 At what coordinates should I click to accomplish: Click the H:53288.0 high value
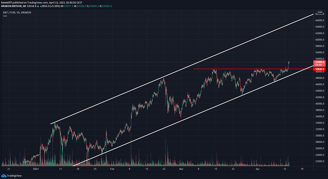click(x=80, y=6)
